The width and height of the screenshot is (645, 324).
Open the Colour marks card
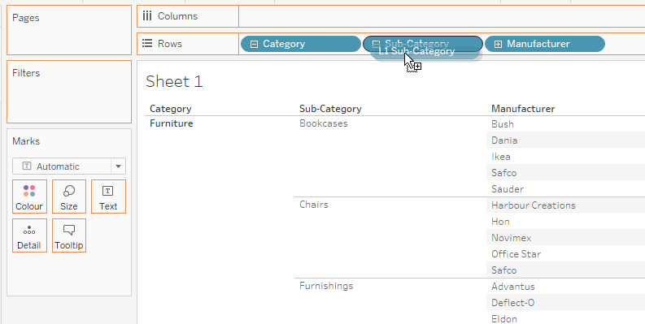[29, 197]
